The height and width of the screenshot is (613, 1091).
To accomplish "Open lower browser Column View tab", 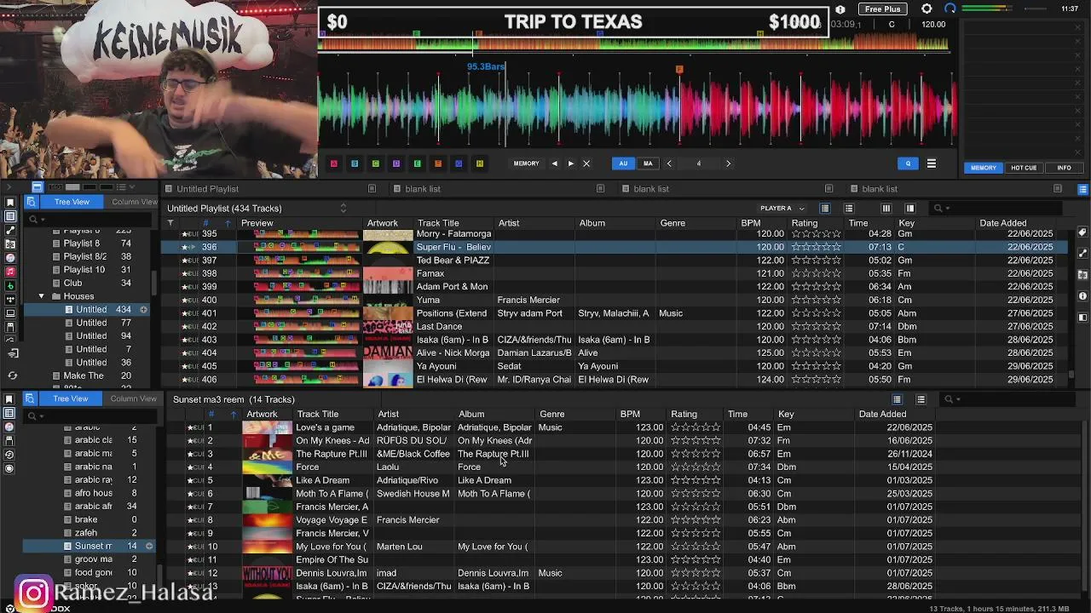I will tap(133, 398).
